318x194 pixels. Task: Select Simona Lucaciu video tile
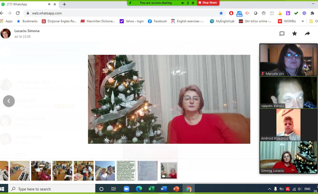tap(288, 157)
